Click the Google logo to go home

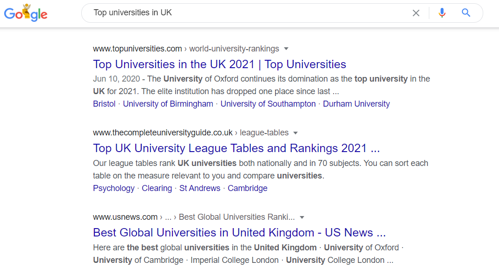click(26, 13)
